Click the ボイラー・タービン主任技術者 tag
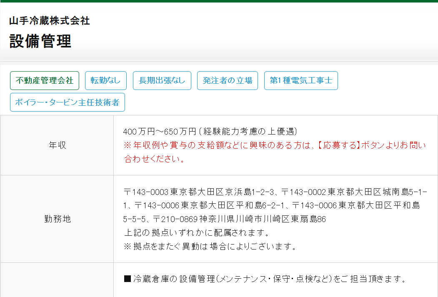 (x=67, y=102)
